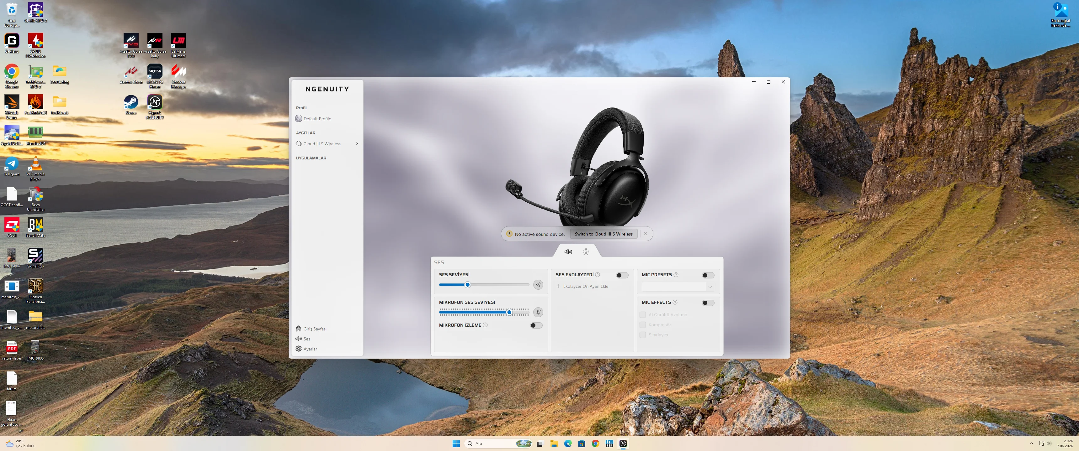This screenshot has width=1079, height=451.
Task: Open File Explorer from the taskbar
Action: tap(554, 443)
